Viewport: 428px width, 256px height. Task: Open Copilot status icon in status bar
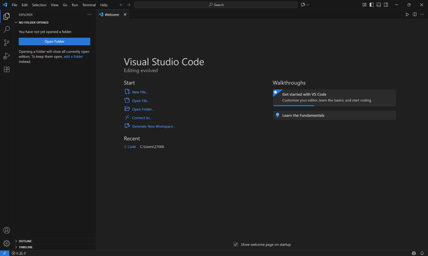(414, 253)
